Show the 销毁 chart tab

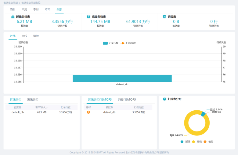pos(36,36)
